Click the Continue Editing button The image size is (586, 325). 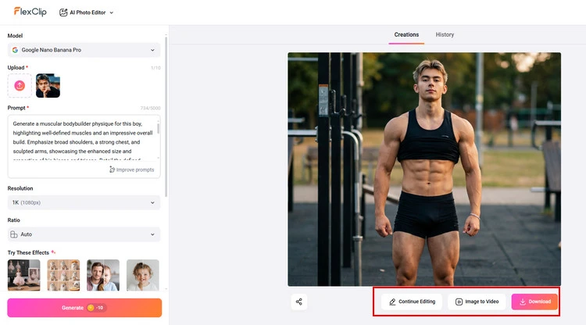tap(412, 302)
